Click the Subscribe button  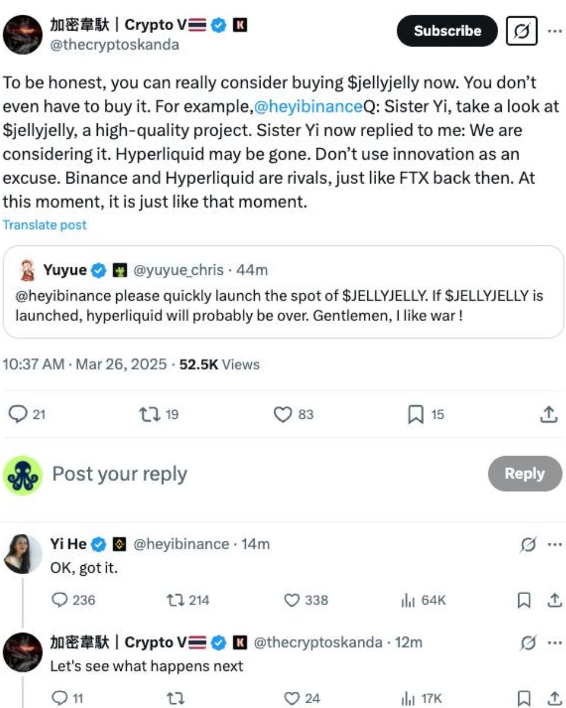[447, 31]
